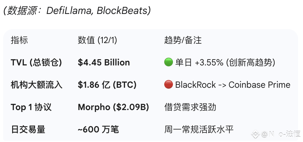
Task: Select the 数值 (12/1) column header
Action: tap(97, 40)
